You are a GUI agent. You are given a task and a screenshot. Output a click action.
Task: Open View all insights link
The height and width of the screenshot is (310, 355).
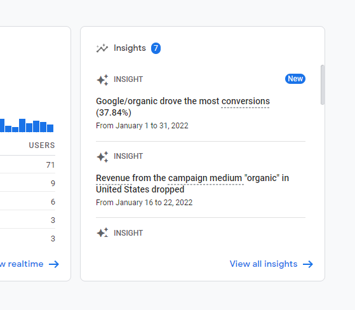[x=271, y=264]
